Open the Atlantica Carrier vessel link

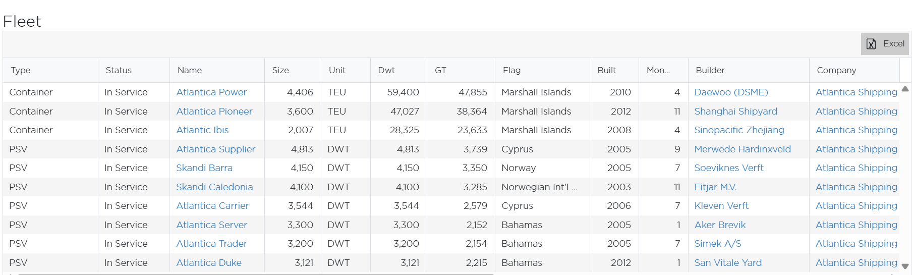[x=212, y=206]
